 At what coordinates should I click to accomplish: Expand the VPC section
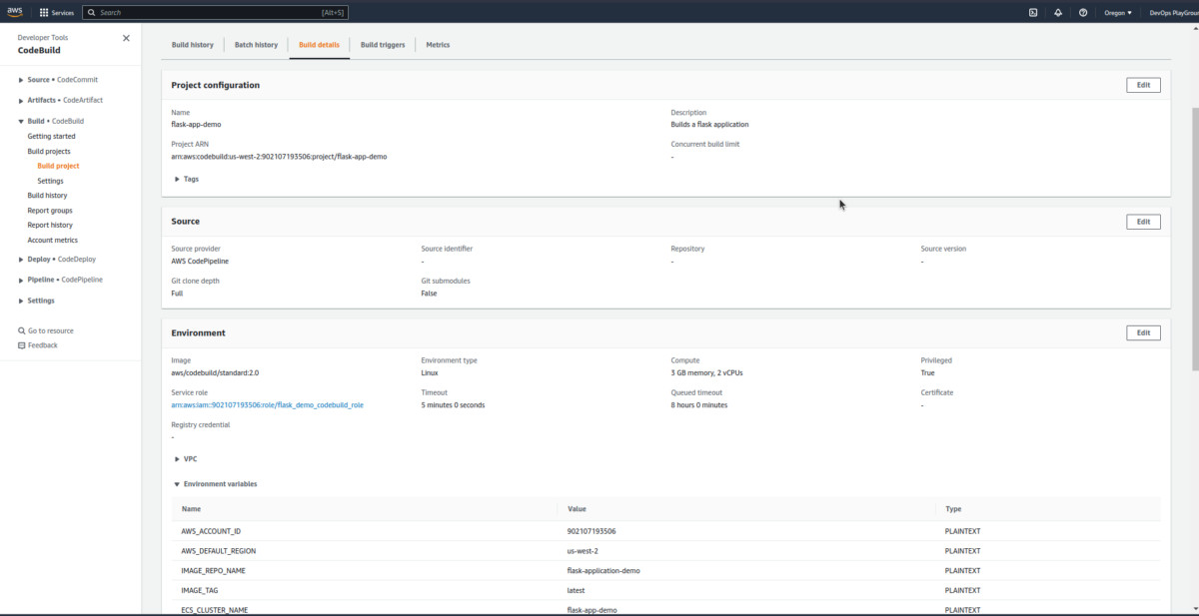pyautogui.click(x=178, y=459)
